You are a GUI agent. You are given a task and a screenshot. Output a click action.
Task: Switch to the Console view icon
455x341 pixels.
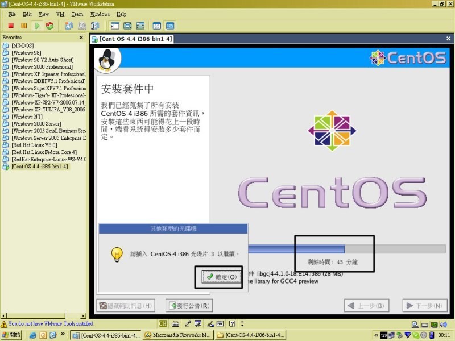[170, 26]
